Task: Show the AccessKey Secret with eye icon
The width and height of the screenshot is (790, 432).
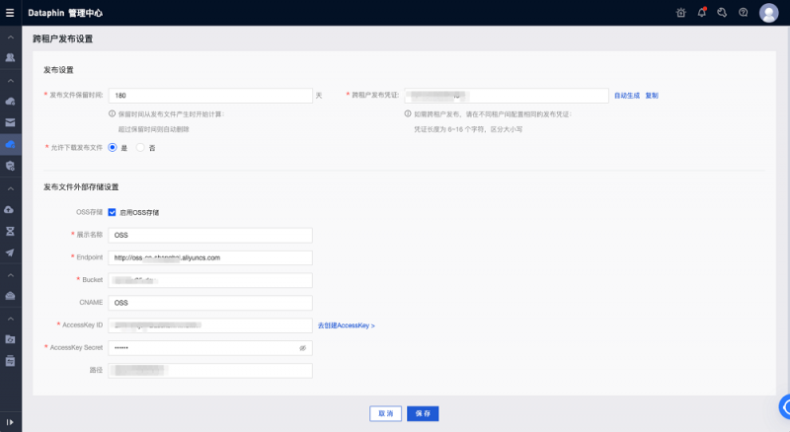Action: (303, 348)
